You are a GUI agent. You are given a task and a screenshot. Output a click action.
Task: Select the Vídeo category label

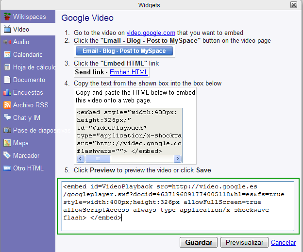coord(21,29)
